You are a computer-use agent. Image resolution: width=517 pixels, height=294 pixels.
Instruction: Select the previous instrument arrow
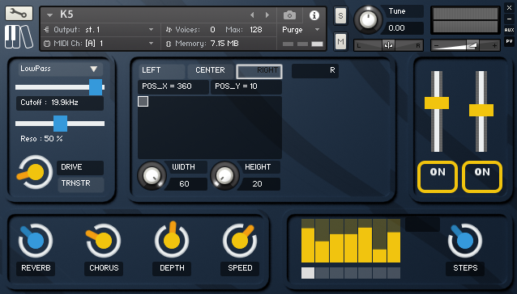point(252,15)
